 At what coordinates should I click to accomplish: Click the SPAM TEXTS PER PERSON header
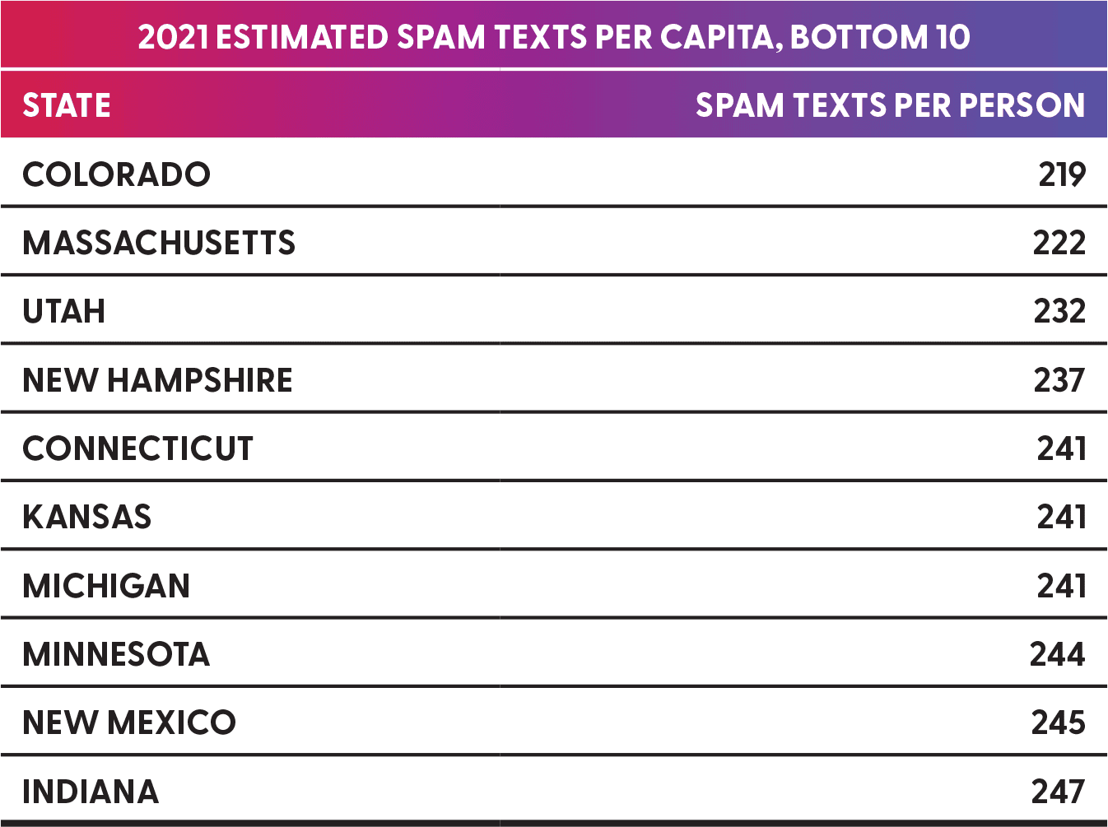[890, 105]
